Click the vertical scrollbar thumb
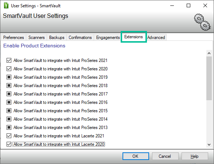Image resolution: width=214 pixels, height=164 pixels. point(209,78)
